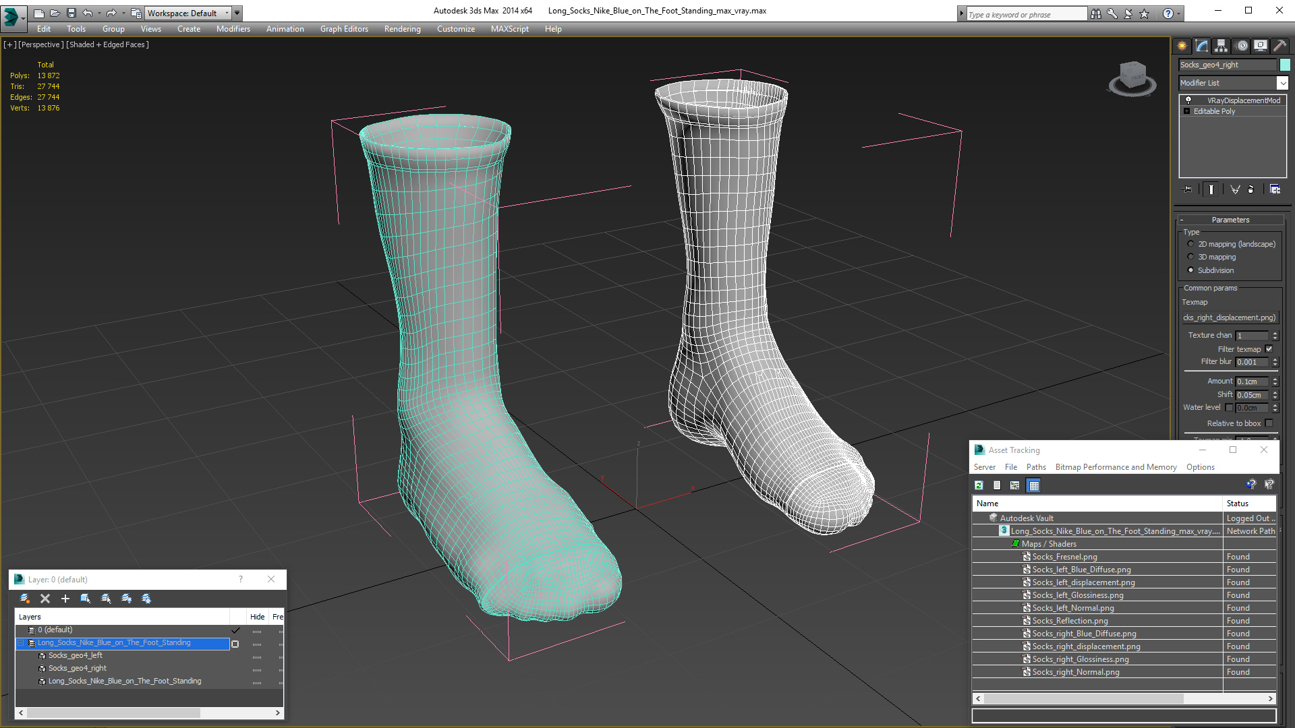Click Highlight Selected Objects' Layers icon
Image resolution: width=1295 pixels, height=728 pixels.
[106, 599]
